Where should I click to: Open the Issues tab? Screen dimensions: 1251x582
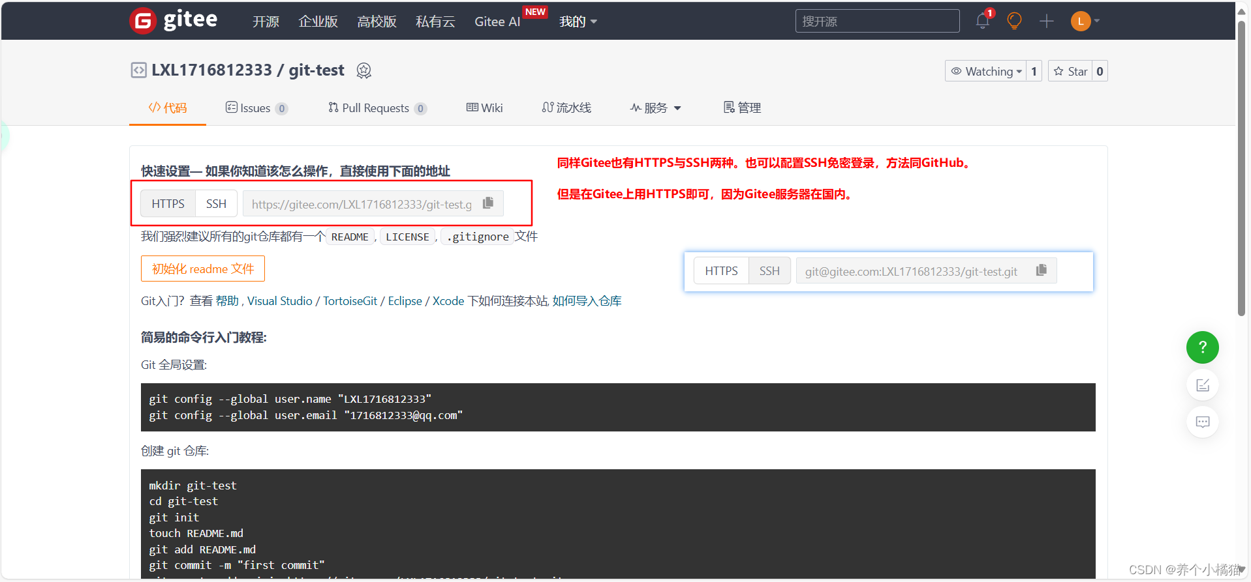click(256, 108)
